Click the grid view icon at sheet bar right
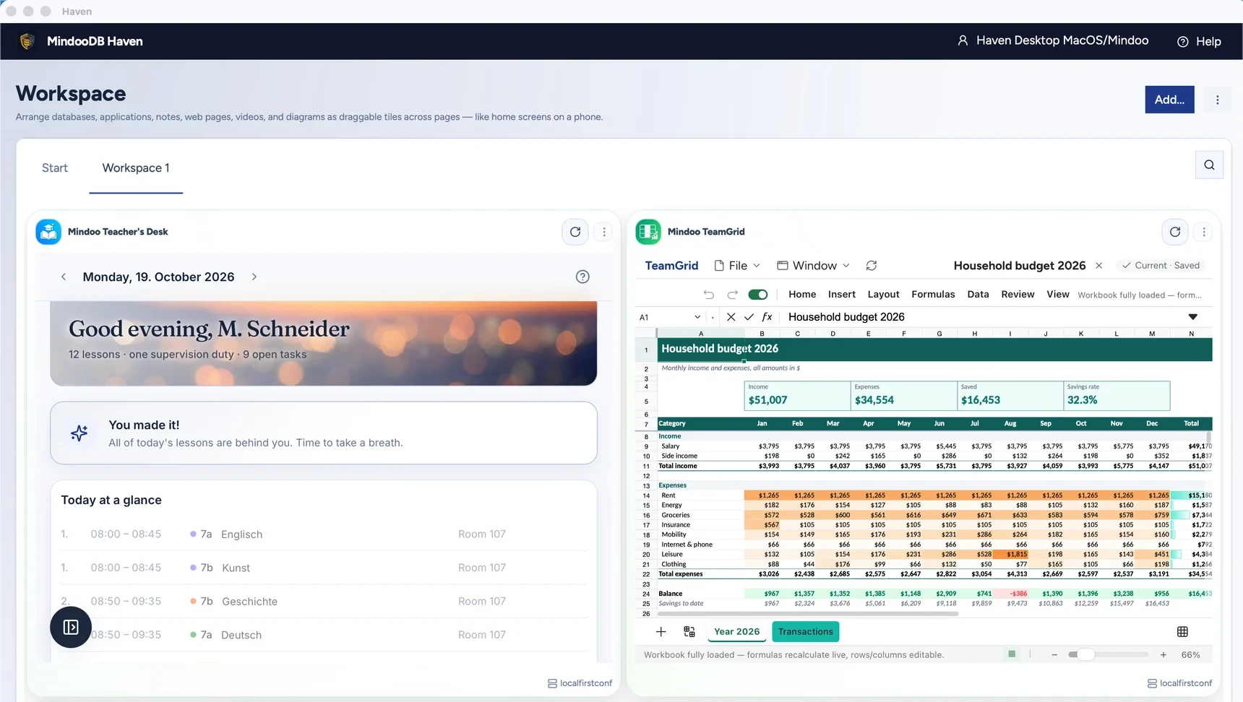 pyautogui.click(x=1182, y=632)
